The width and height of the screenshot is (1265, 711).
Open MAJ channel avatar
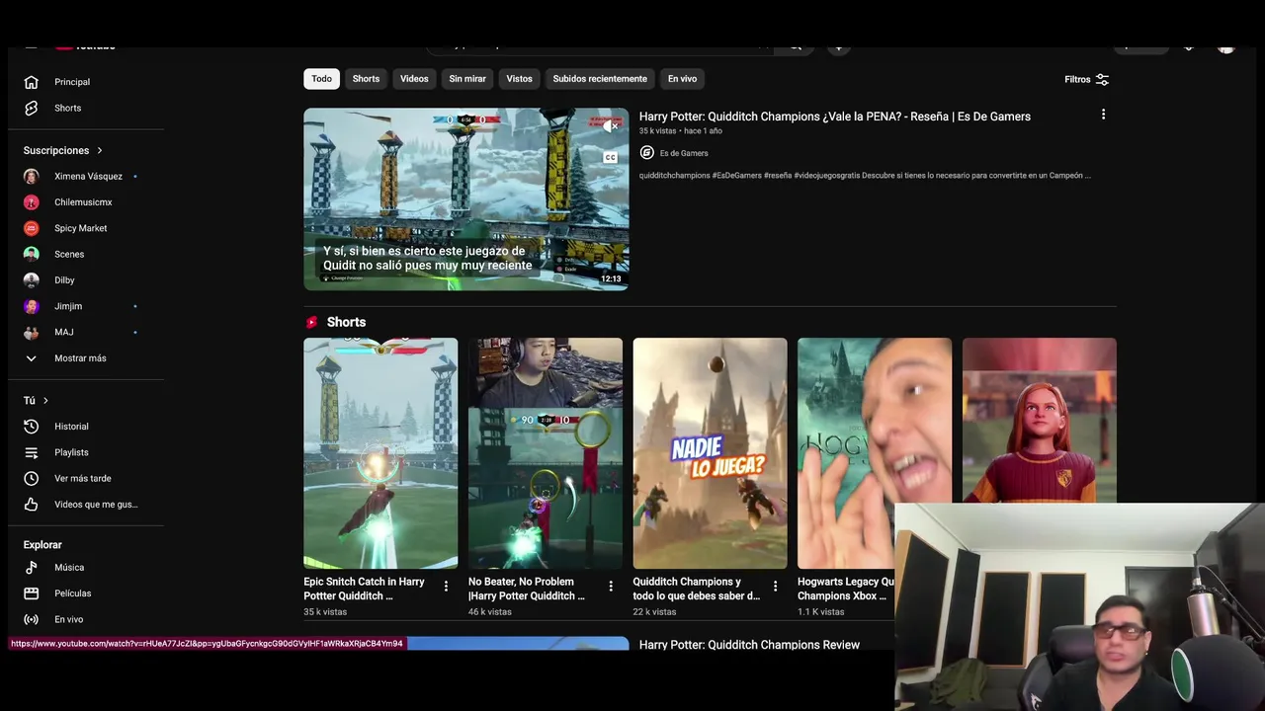31,332
